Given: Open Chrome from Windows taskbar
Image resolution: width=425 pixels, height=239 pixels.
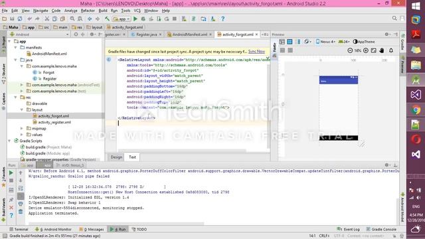Looking at the screenshot, I should tap(416, 110).
